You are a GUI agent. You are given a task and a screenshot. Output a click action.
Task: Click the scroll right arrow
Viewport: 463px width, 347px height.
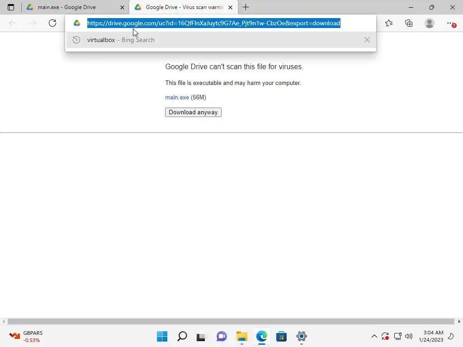[459, 321]
